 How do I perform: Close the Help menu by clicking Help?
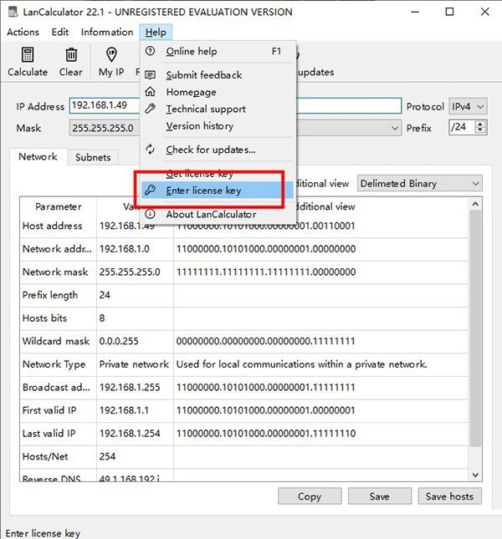pyautogui.click(x=156, y=32)
